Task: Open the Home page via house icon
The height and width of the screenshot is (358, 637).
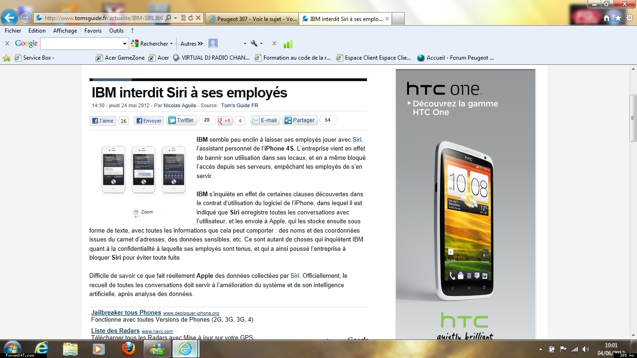Action: 606,18
